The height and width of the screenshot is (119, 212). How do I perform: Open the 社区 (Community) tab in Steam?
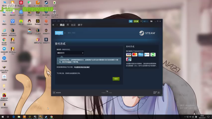click(73, 25)
